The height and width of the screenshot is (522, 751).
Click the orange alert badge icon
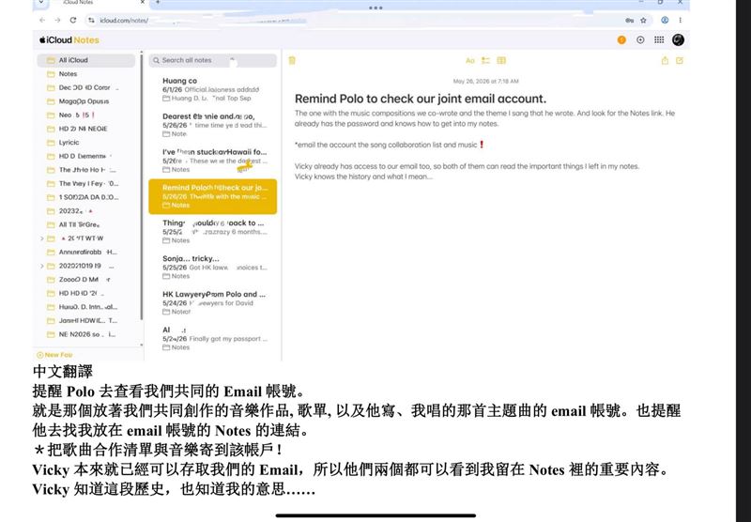point(621,39)
